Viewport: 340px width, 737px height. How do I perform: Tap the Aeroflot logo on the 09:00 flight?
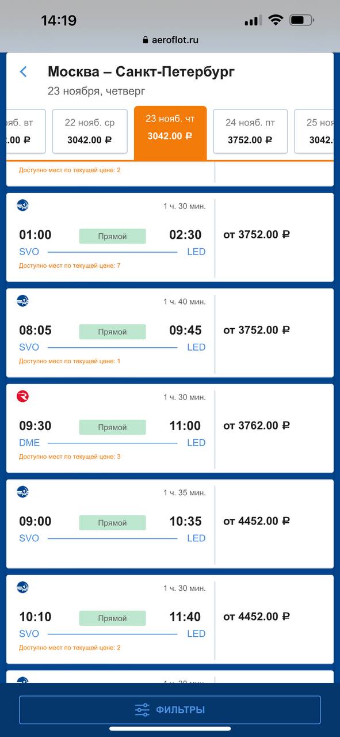(22, 492)
